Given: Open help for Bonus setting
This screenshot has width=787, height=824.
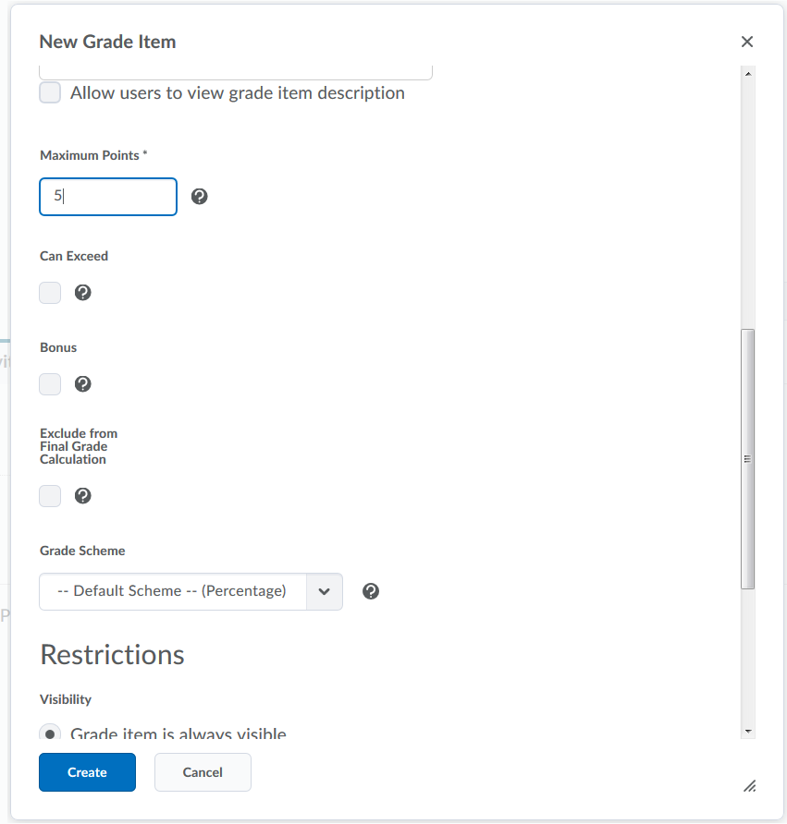Looking at the screenshot, I should [x=82, y=383].
